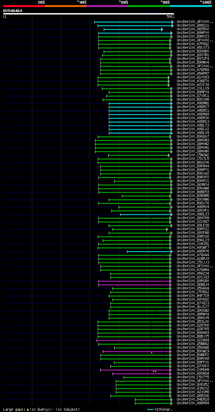Select the UniRef100_C0HIM1 label

pos(193,244)
